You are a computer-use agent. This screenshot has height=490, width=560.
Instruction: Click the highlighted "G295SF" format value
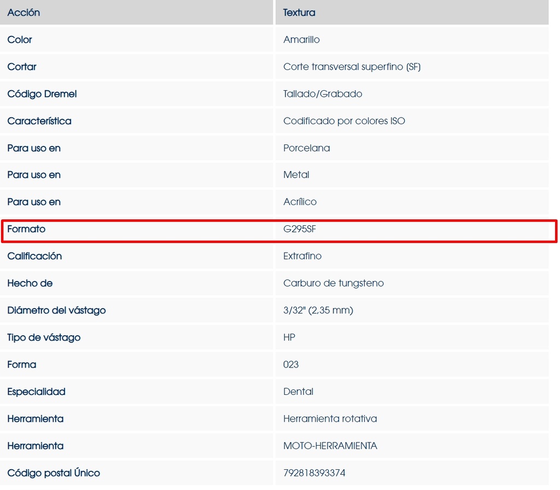tap(300, 229)
